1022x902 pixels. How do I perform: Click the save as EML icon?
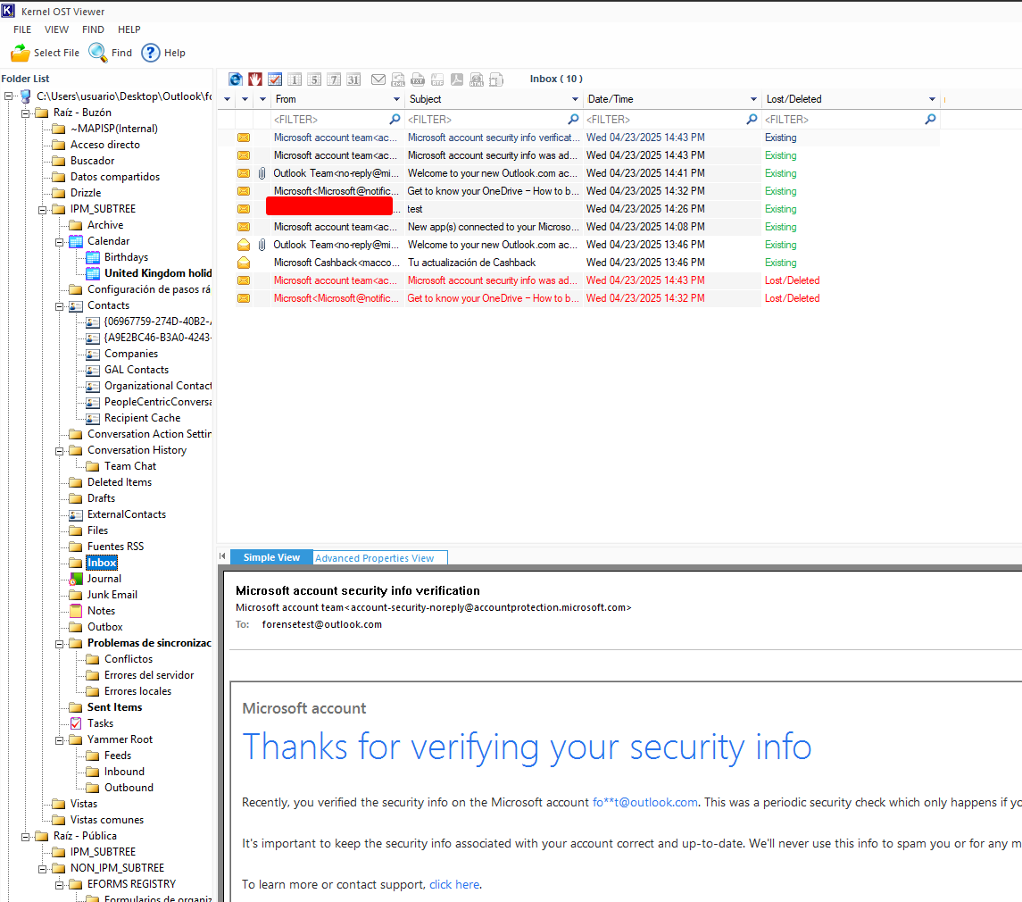(398, 79)
